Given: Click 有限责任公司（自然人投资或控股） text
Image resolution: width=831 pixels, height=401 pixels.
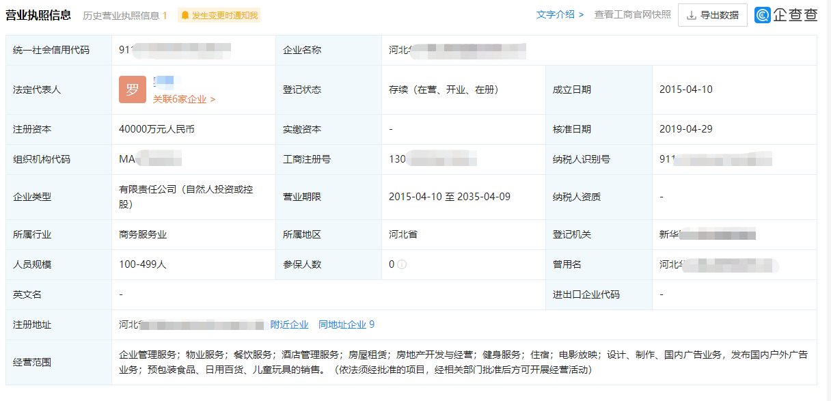Looking at the screenshot, I should 186,197.
